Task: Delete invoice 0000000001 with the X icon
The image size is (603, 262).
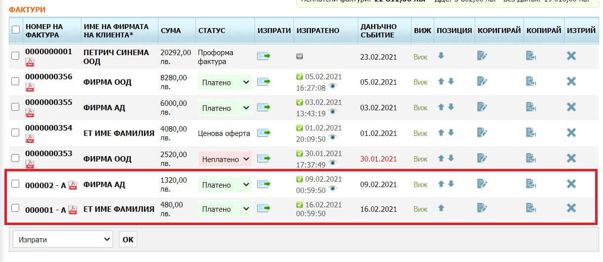Action: [571, 56]
